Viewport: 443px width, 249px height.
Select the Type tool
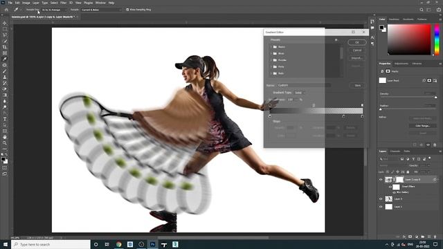point(5,119)
